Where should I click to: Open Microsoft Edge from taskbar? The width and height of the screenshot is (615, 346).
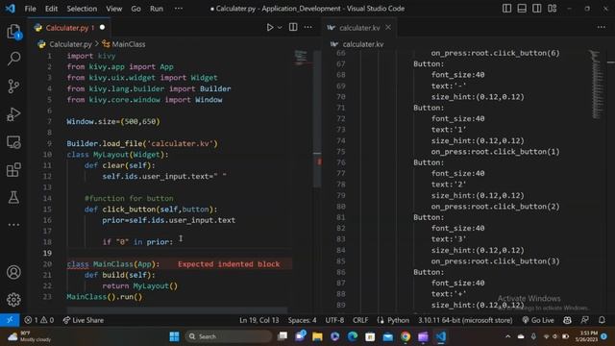coord(353,336)
